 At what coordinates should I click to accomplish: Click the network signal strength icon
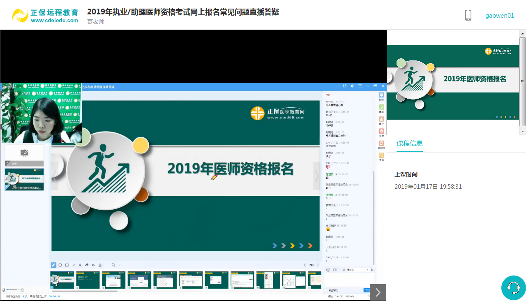337,86
